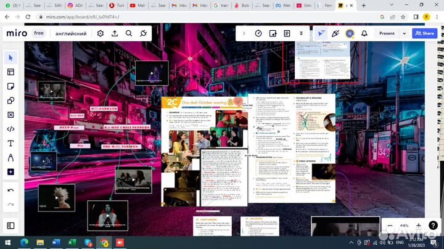This screenshot has width=444, height=249.
Task: Open the board settings gear
Action: (x=101, y=33)
